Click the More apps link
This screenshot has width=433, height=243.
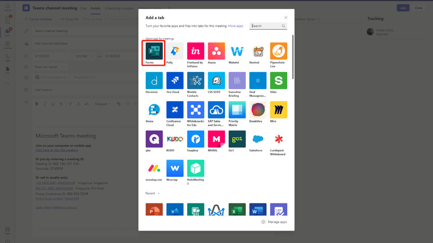[x=235, y=26]
